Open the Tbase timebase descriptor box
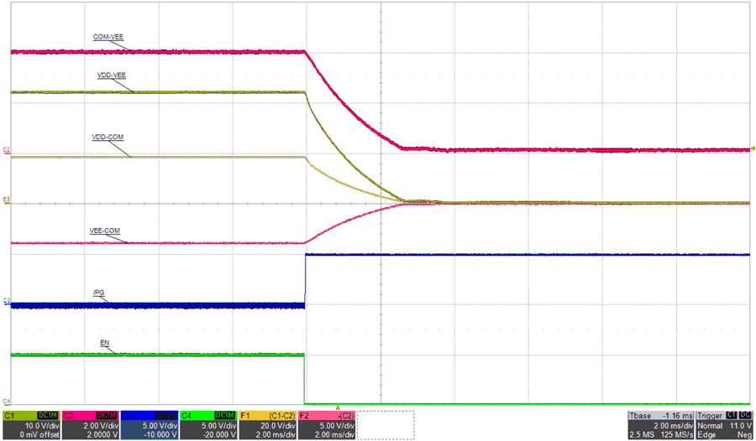This screenshot has height=441, width=756. tap(660, 425)
